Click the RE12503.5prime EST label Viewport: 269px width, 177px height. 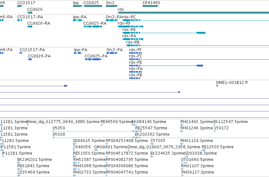pyautogui.click(x=217, y=147)
